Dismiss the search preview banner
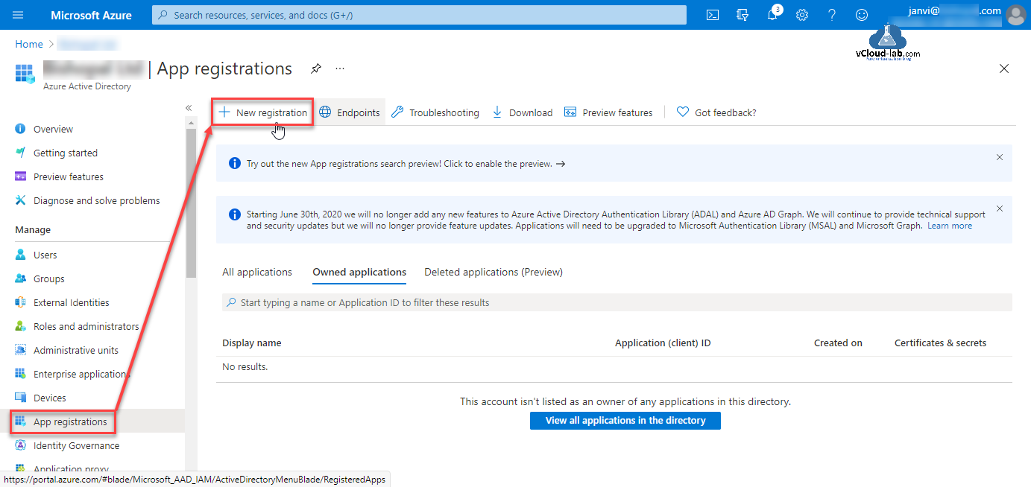 [x=1000, y=157]
